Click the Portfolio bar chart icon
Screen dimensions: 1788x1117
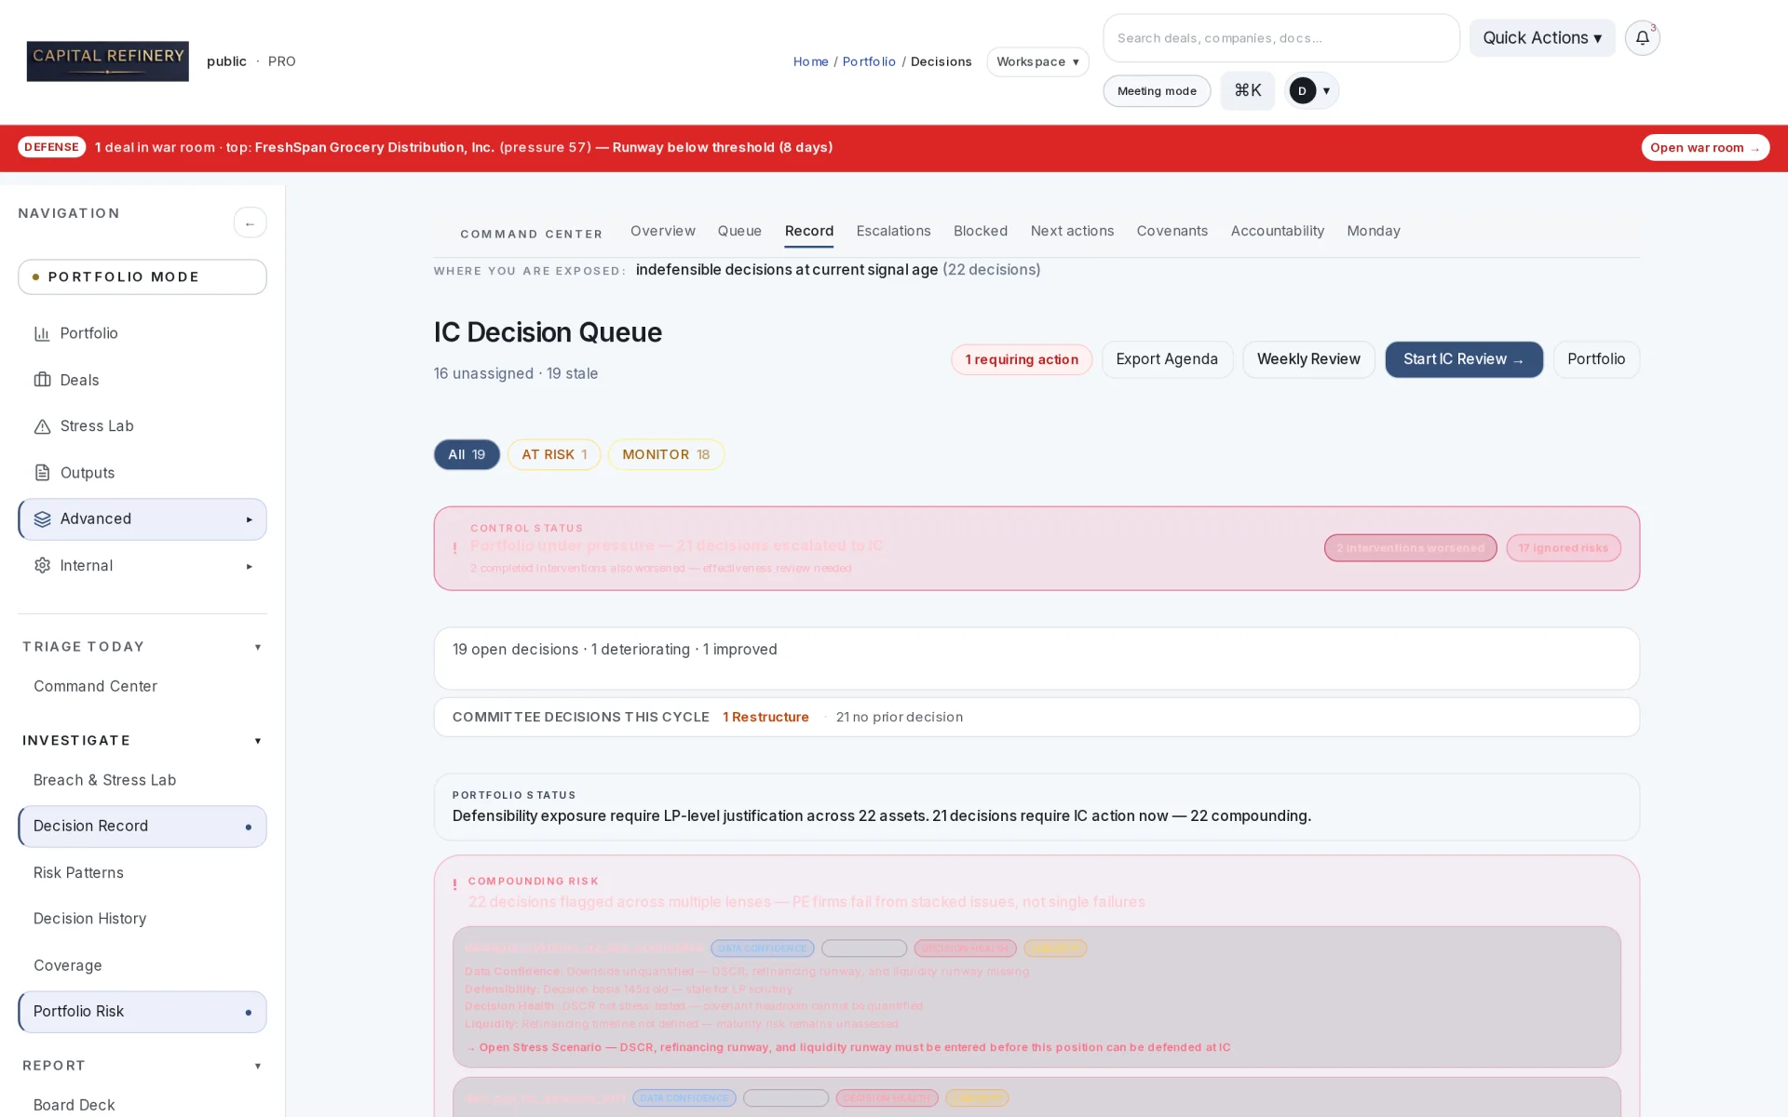point(42,333)
